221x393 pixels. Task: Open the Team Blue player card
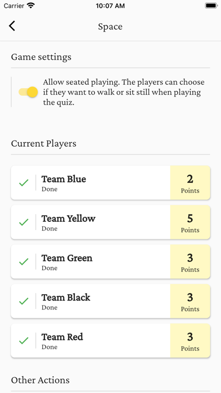tap(111, 183)
